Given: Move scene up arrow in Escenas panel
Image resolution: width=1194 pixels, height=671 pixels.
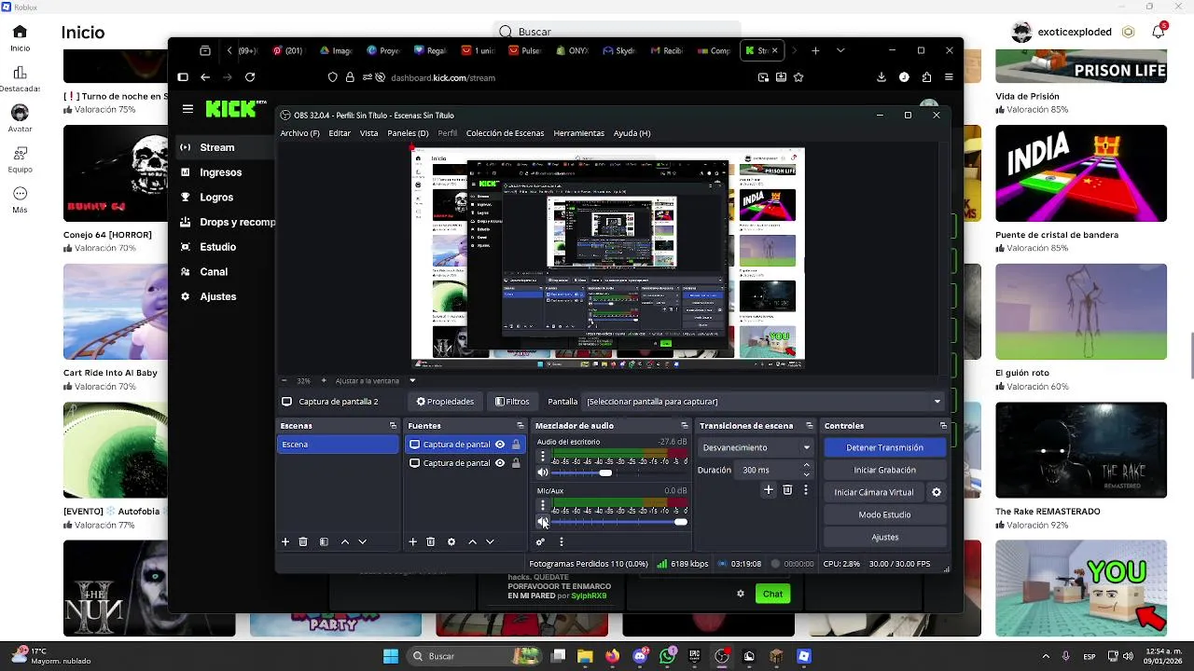Looking at the screenshot, I should (x=344, y=541).
